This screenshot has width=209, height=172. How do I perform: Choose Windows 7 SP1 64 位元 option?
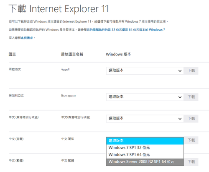[145, 155]
